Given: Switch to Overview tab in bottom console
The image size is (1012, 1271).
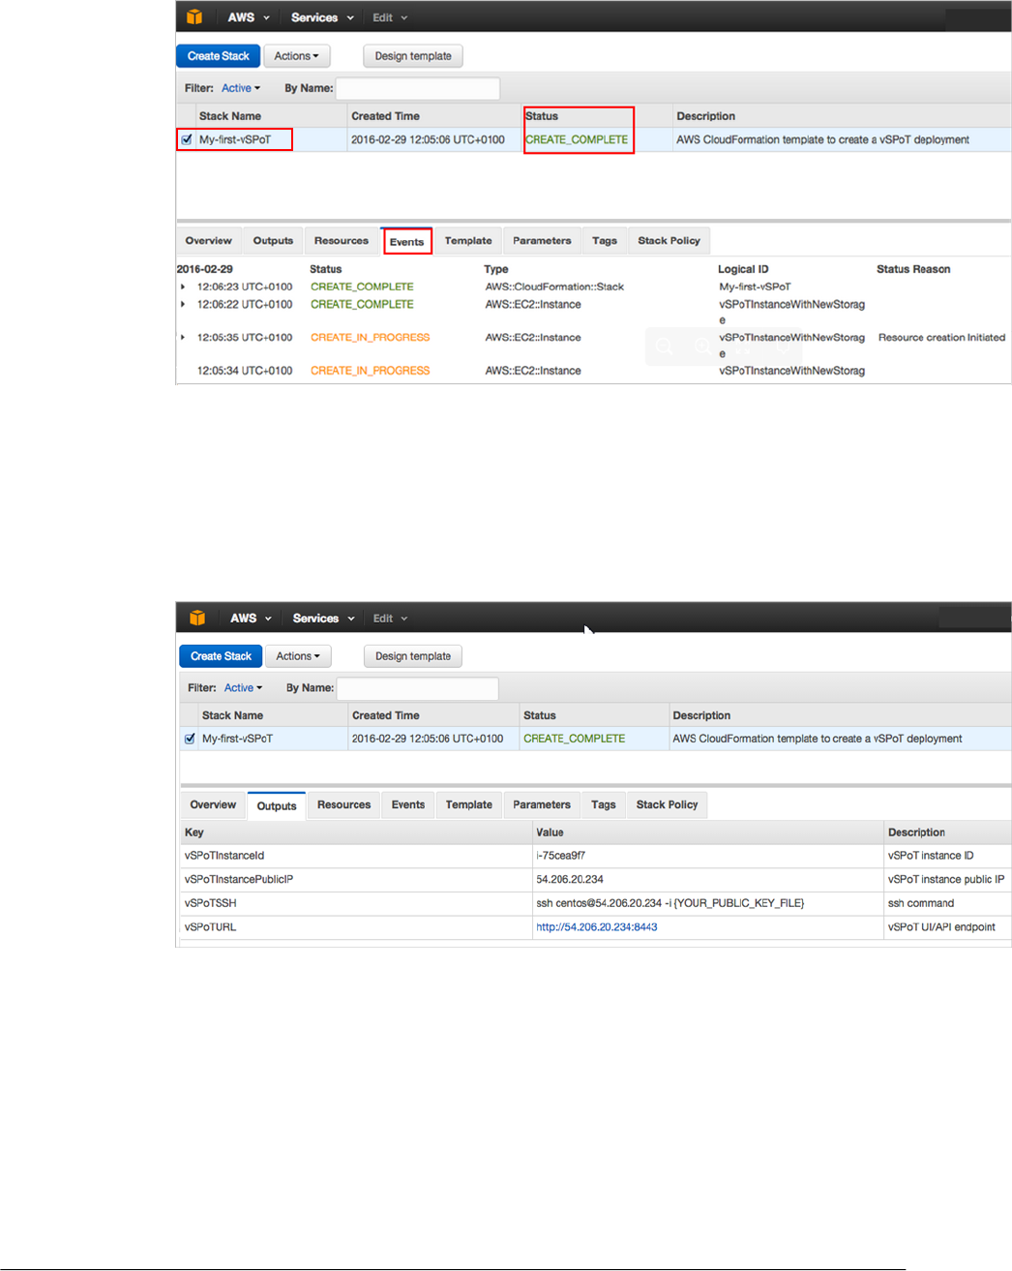Looking at the screenshot, I should [213, 804].
